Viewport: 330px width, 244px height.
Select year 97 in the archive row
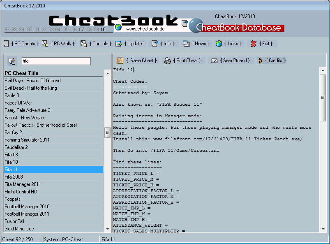click(x=7, y=30)
